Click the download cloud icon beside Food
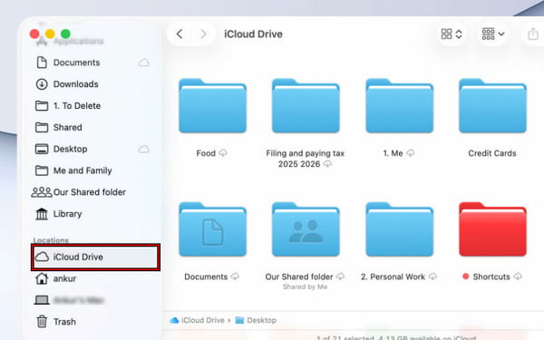 coord(223,152)
